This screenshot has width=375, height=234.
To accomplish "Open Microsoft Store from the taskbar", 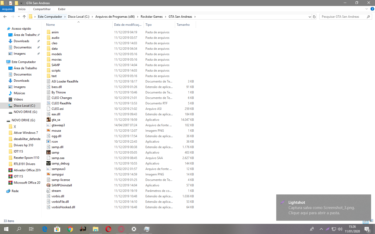I will pos(57,229).
